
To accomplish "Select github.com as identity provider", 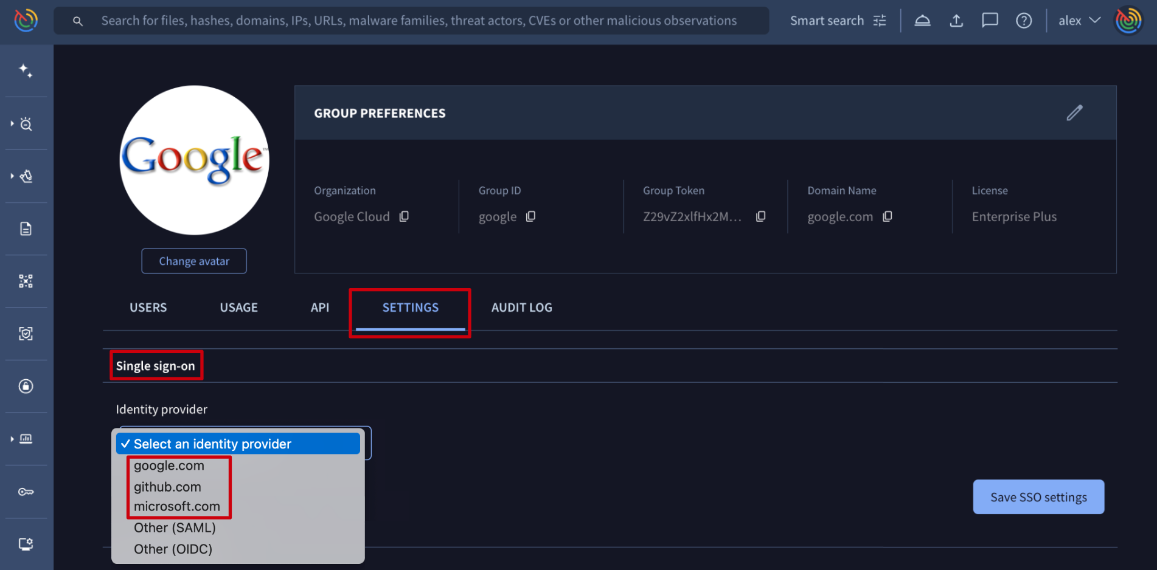I will [x=167, y=487].
